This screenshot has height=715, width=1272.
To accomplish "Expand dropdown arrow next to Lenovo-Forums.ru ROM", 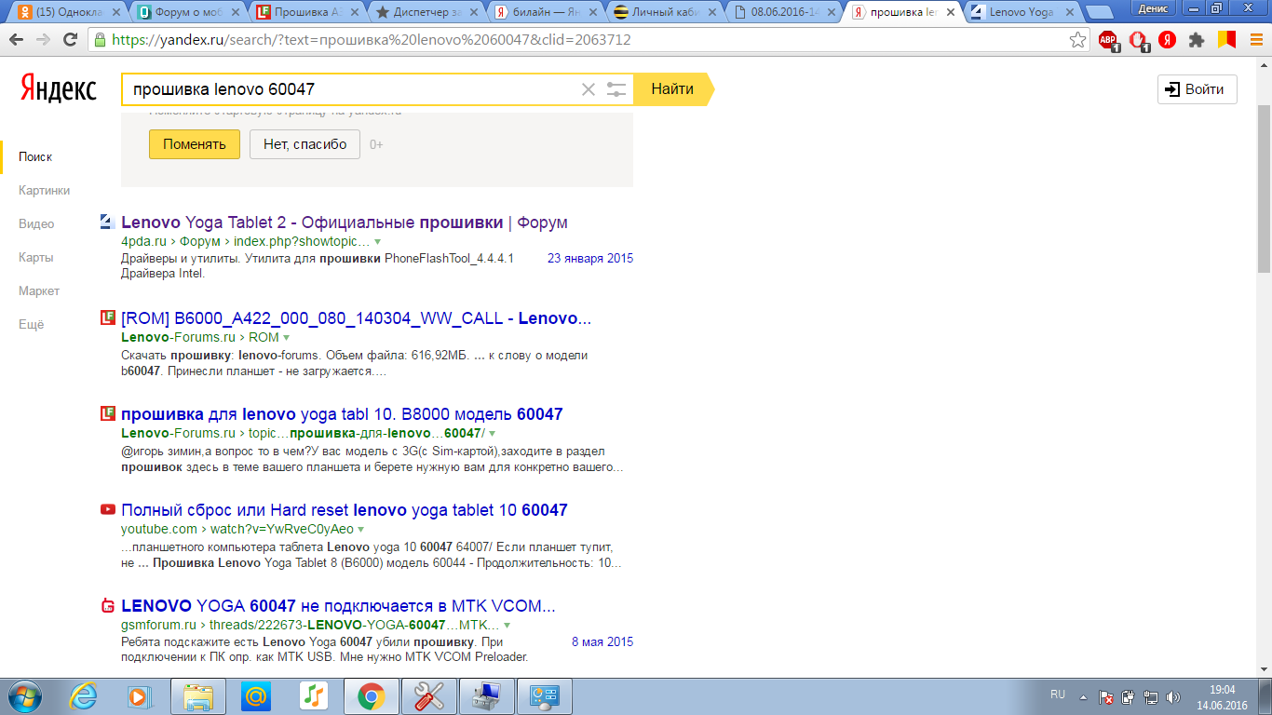I will (x=287, y=338).
